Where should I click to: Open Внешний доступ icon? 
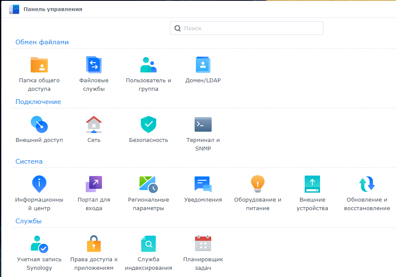(39, 124)
